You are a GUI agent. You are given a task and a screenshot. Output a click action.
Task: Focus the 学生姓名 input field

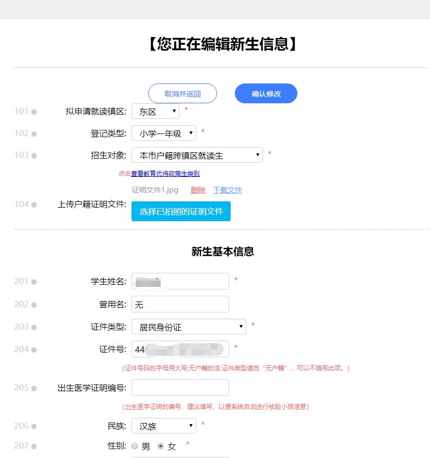pyautogui.click(x=180, y=281)
